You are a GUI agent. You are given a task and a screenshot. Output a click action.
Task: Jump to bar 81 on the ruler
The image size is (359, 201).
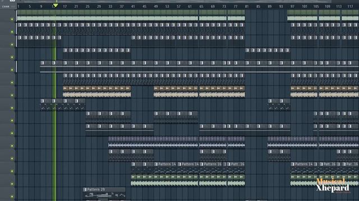pos(247,6)
